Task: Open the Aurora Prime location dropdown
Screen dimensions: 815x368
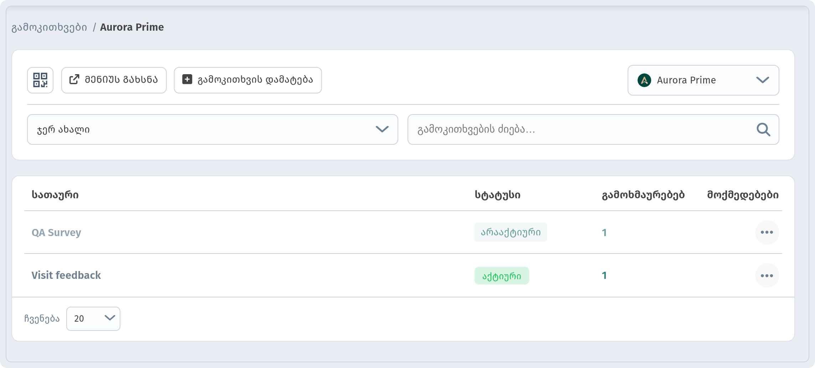Action: tap(703, 80)
